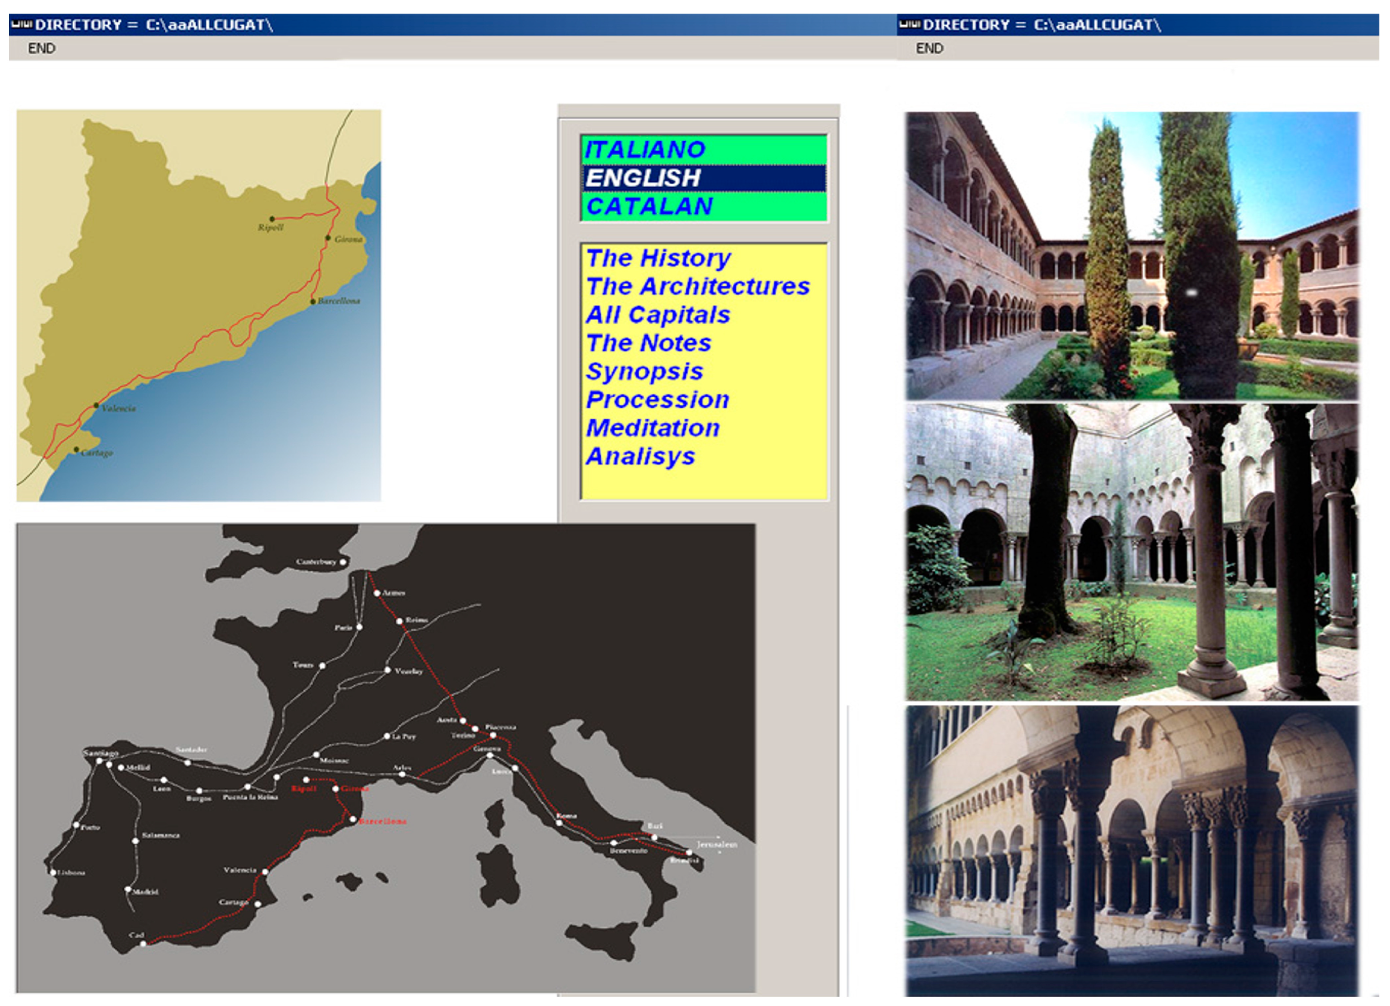The height and width of the screenshot is (1006, 1390).
Task: Choose the Meditation entry
Action: coord(652,427)
